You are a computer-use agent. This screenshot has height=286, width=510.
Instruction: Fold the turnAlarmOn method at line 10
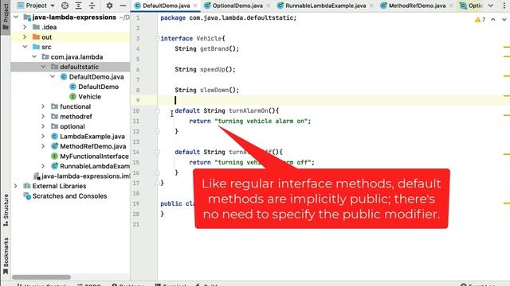click(x=157, y=111)
